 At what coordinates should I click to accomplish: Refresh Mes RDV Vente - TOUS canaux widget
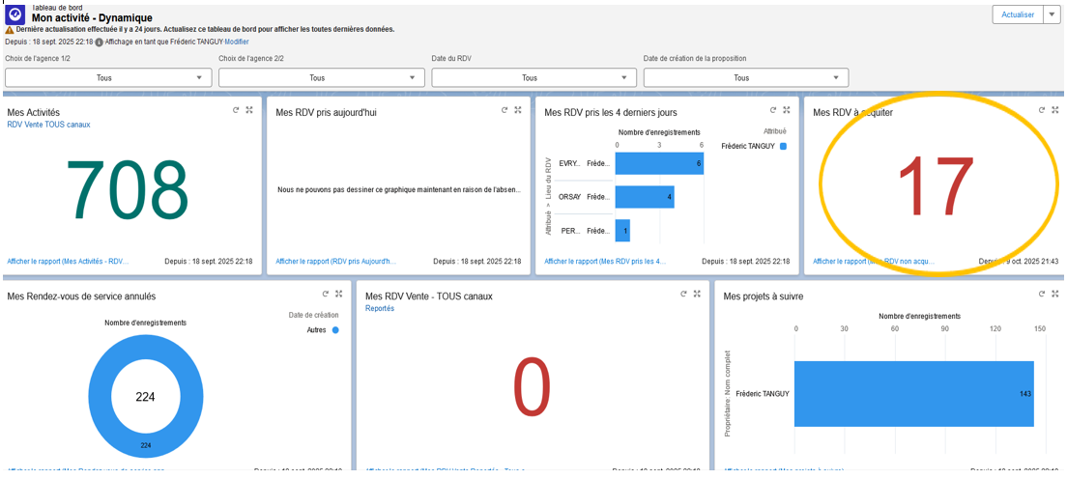(683, 294)
